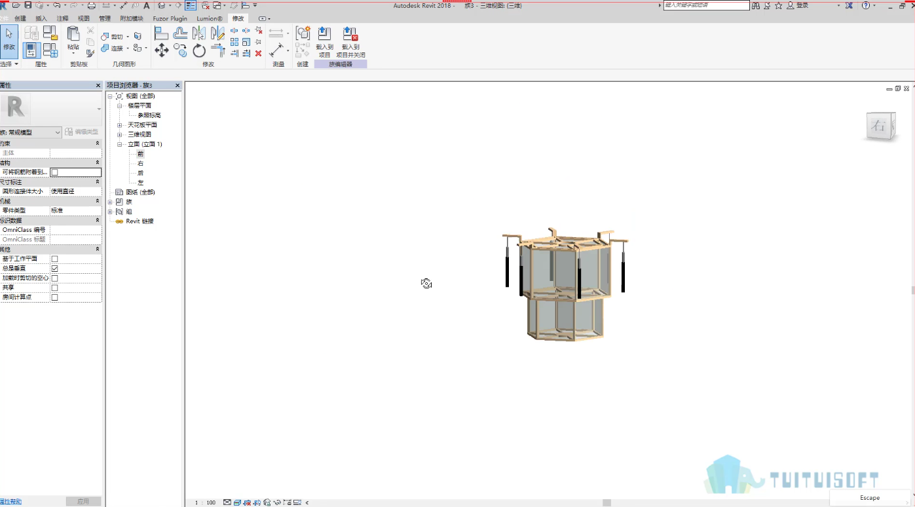
Task: Switch to the Lumion ribbon tab
Action: tap(210, 18)
